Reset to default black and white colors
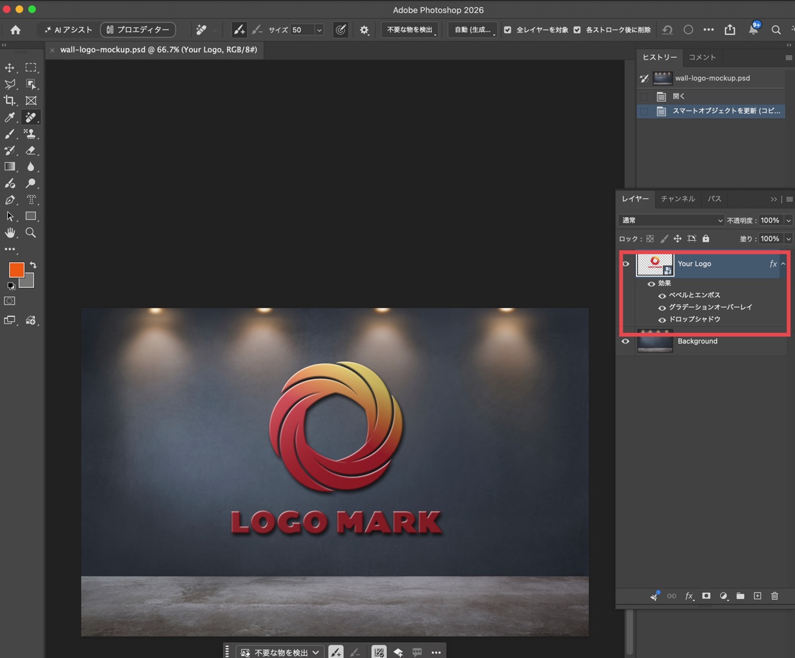 click(x=11, y=286)
